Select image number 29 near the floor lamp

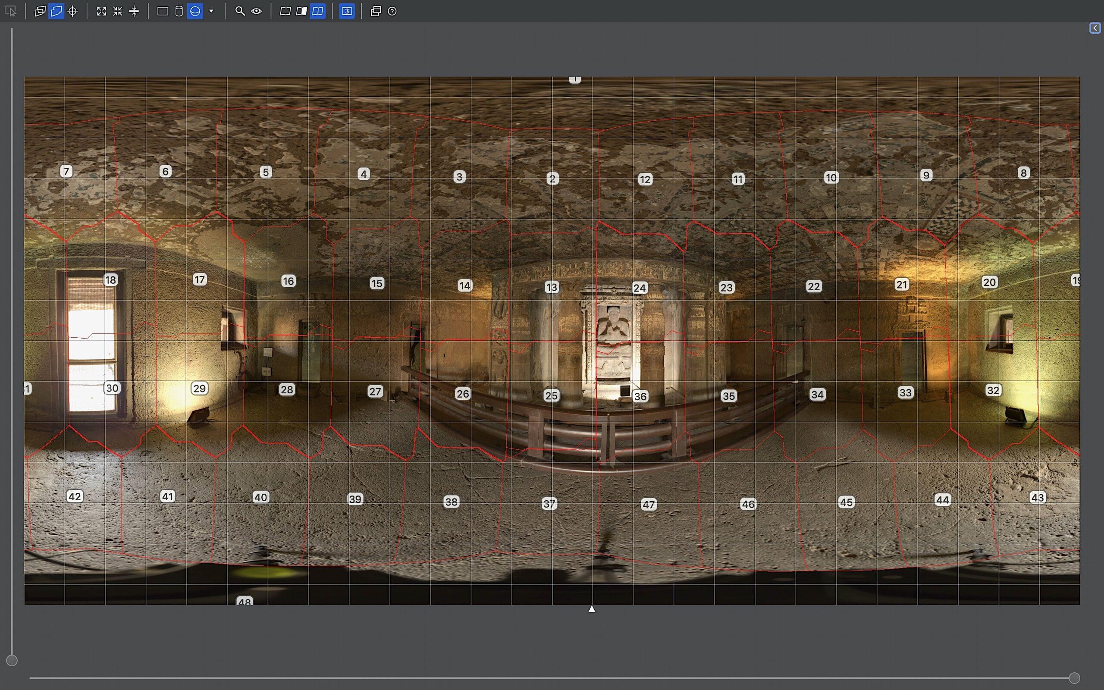pos(199,389)
